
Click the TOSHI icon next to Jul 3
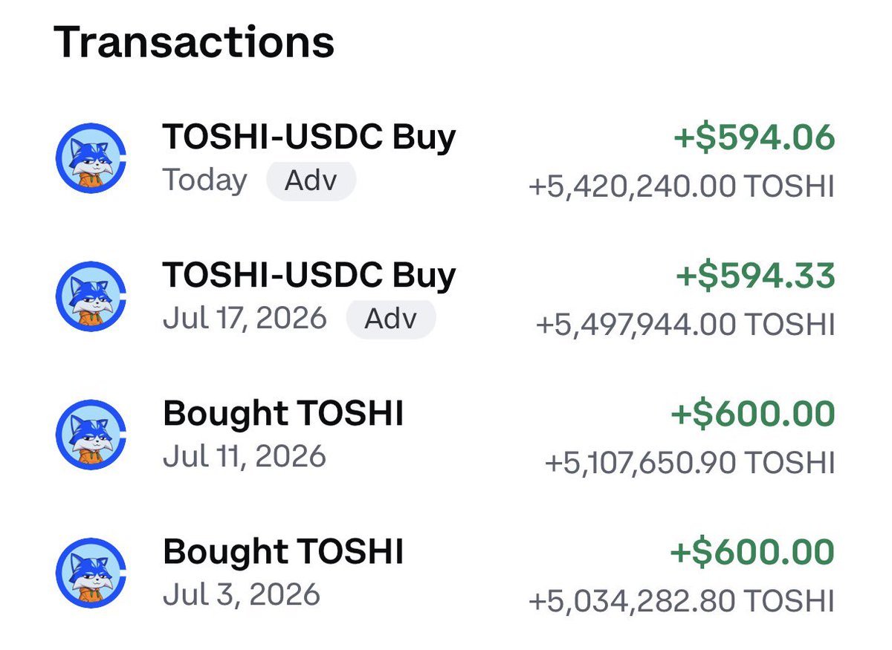coord(91,573)
